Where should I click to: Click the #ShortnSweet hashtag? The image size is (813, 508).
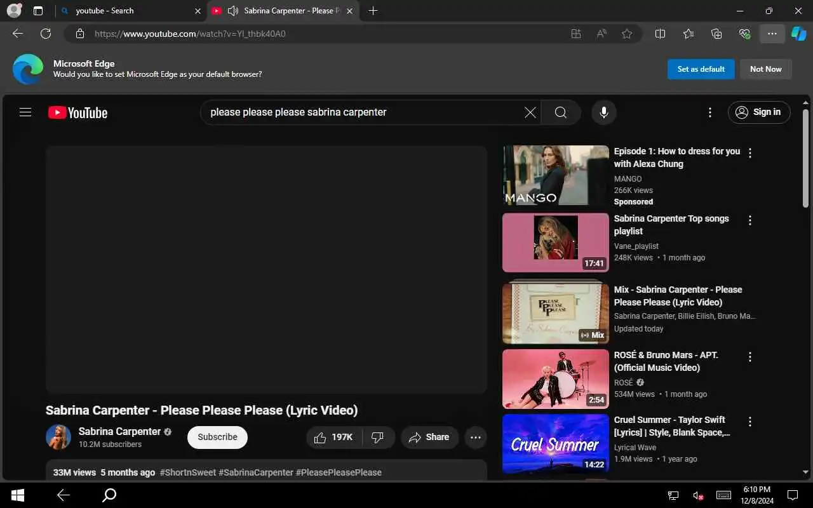[188, 472]
